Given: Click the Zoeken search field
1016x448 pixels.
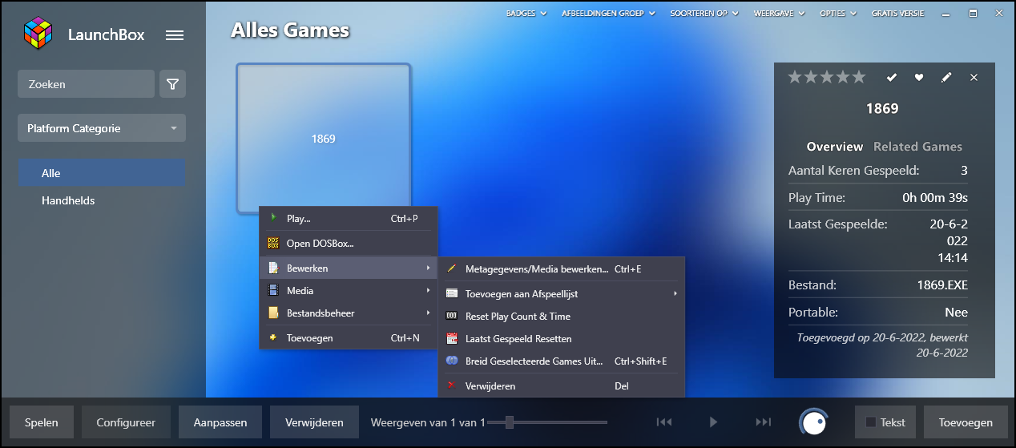Looking at the screenshot, I should (x=86, y=83).
